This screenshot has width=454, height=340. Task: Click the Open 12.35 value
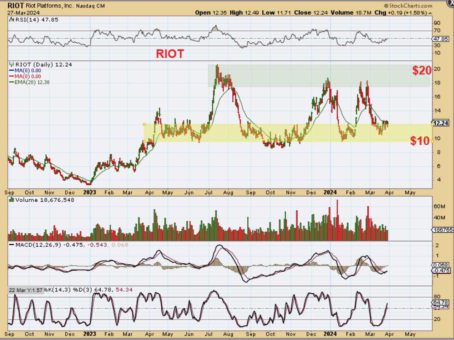211,13
